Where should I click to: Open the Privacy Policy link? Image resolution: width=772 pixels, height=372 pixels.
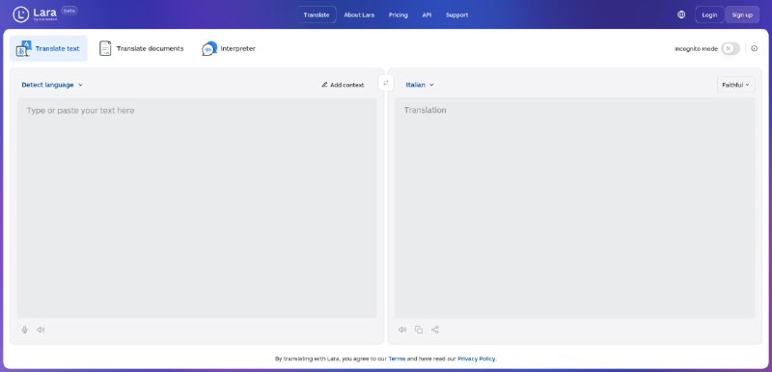click(476, 359)
